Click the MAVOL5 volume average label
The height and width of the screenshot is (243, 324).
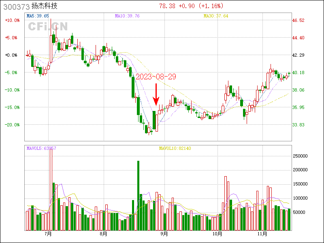(x=41, y=149)
